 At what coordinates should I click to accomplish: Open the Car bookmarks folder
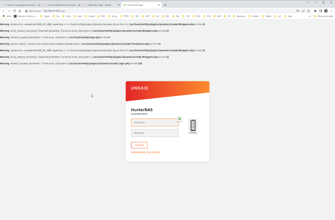click(x=56, y=16)
